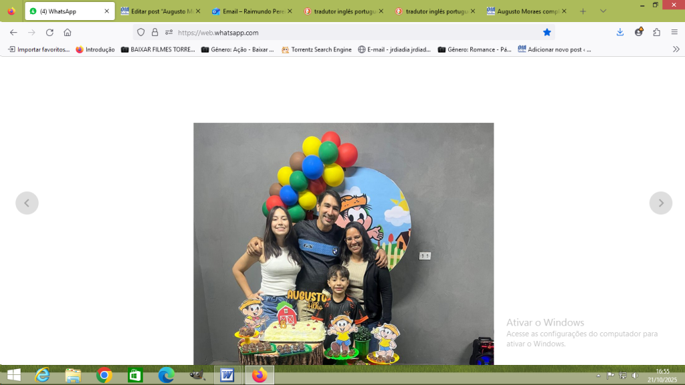This screenshot has height=385, width=685.
Task: Open the Adicionar novo post bookmark
Action: [555, 49]
